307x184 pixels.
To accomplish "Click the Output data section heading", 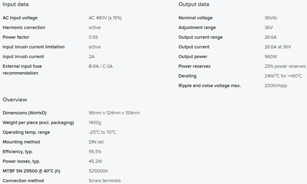I will pyautogui.click(x=194, y=4).
